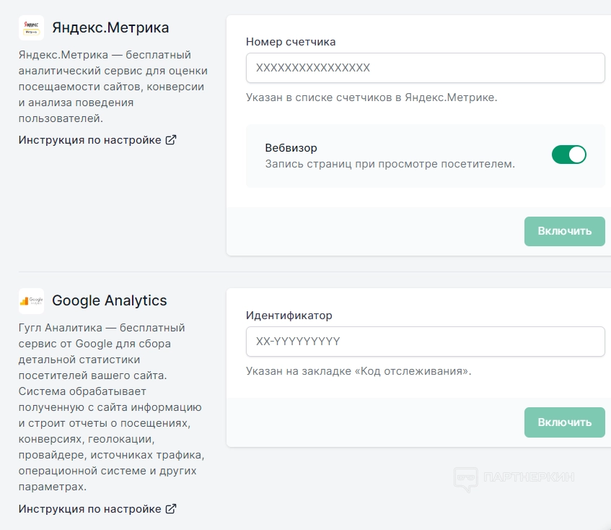Click the Google Analytics logo icon

(31, 301)
